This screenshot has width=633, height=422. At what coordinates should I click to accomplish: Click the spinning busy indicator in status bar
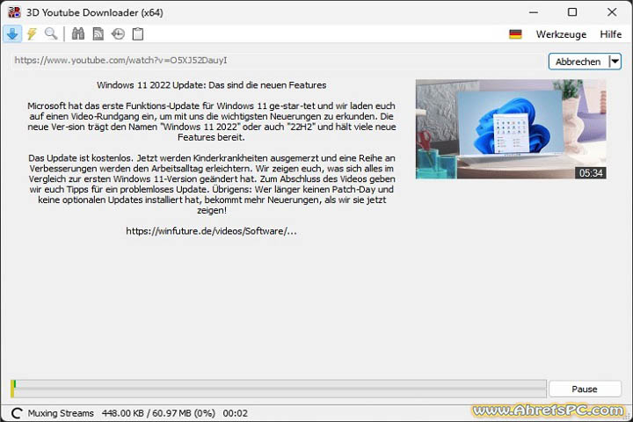[17, 413]
